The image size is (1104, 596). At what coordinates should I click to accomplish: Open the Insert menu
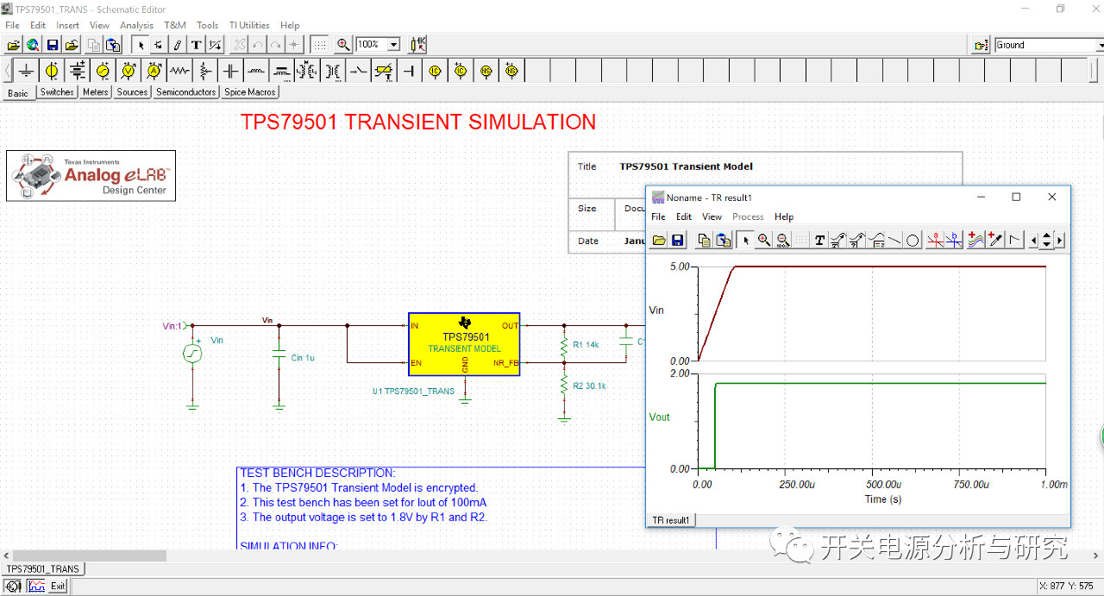point(68,26)
